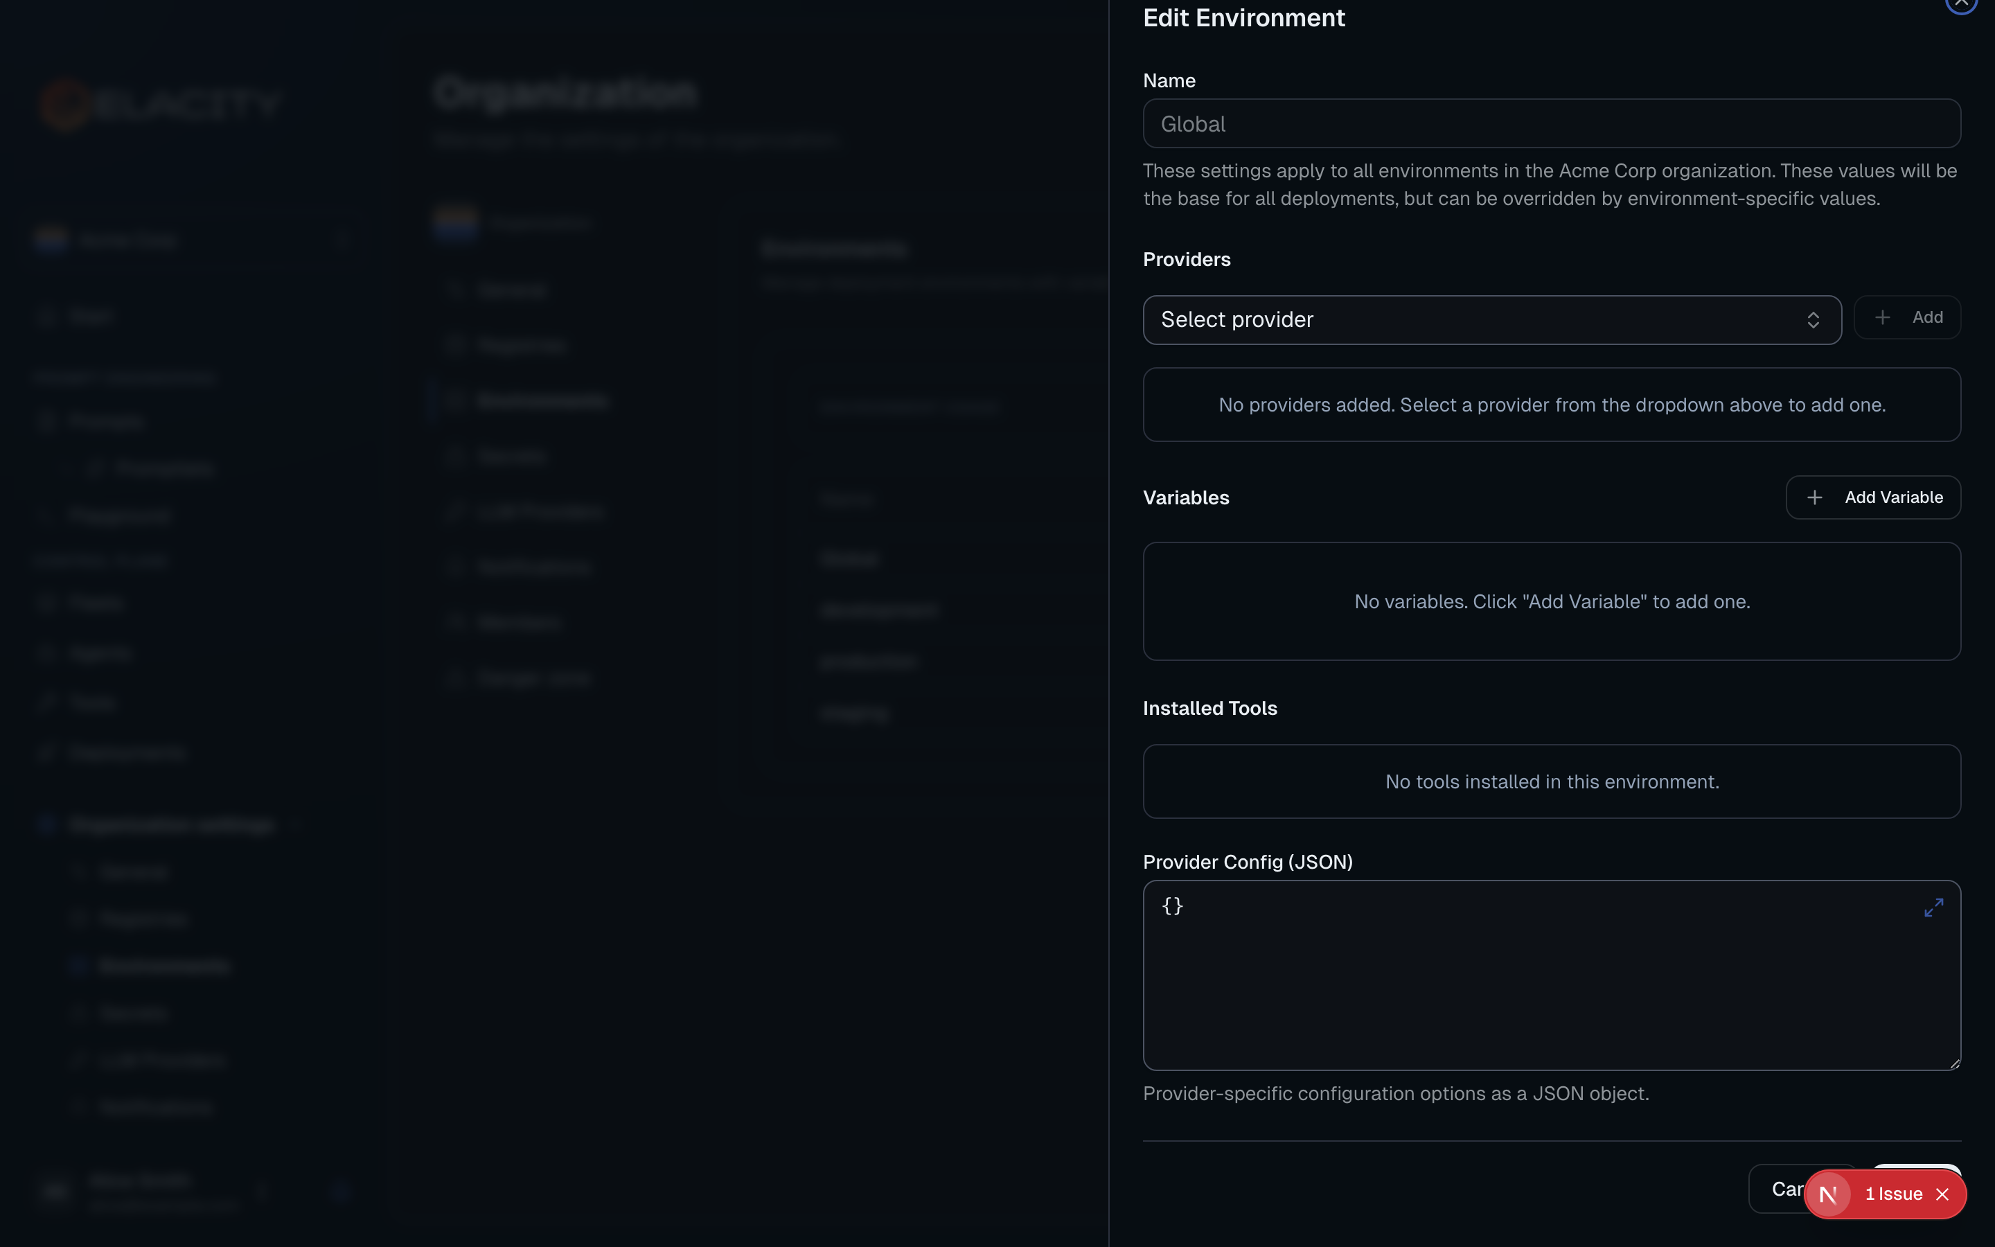This screenshot has height=1247, width=1995.
Task: Expand the Provider Config JSON editor
Action: pyautogui.click(x=1935, y=906)
